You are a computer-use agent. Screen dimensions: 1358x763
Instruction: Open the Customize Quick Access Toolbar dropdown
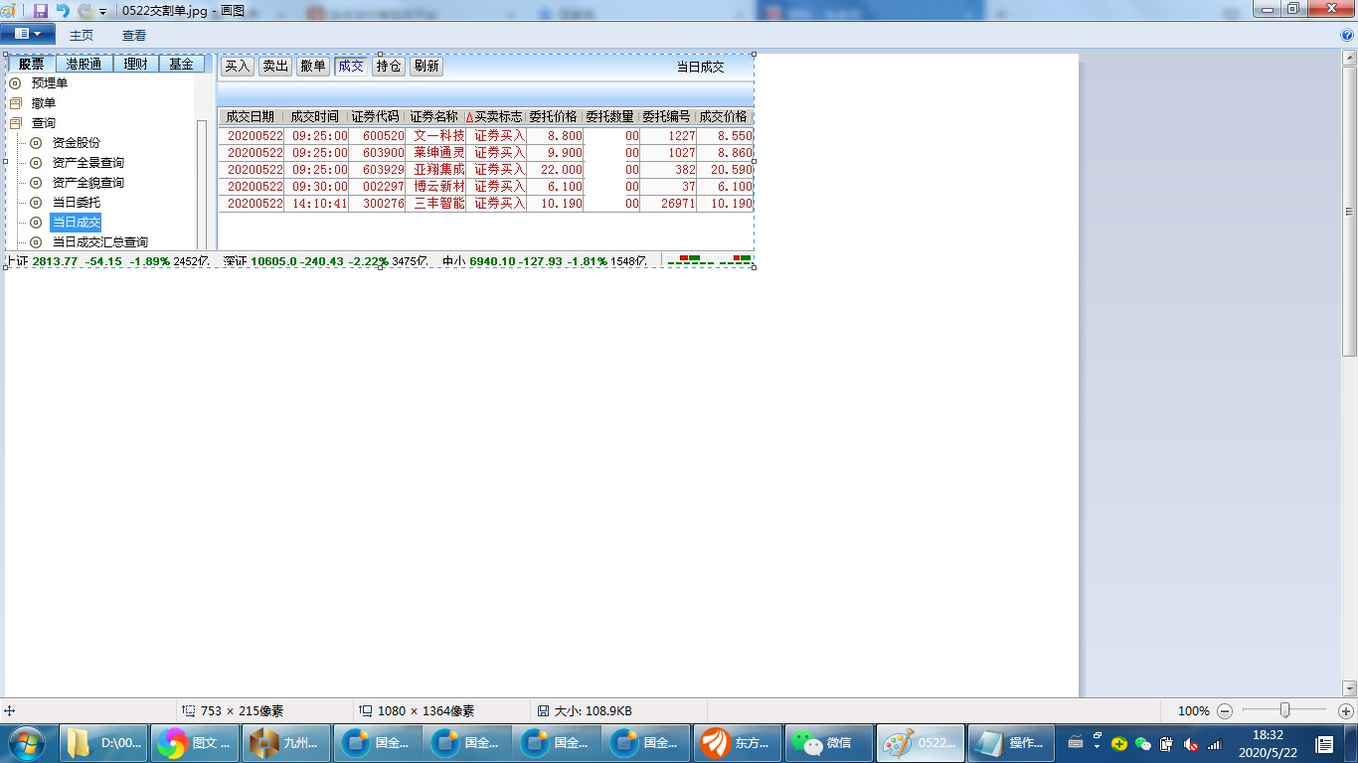(x=102, y=12)
